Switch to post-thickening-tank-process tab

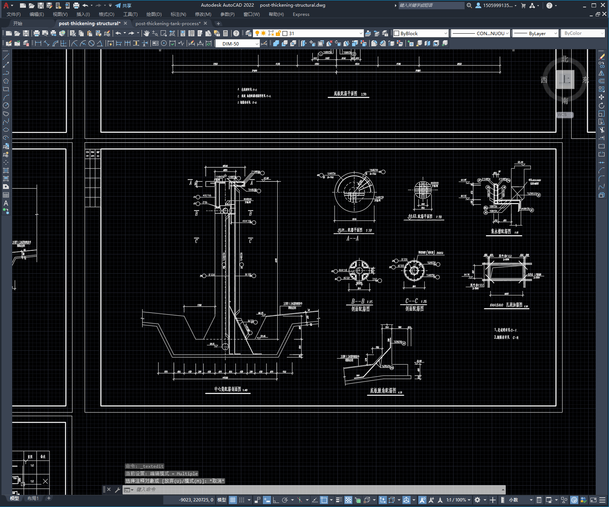coord(168,23)
